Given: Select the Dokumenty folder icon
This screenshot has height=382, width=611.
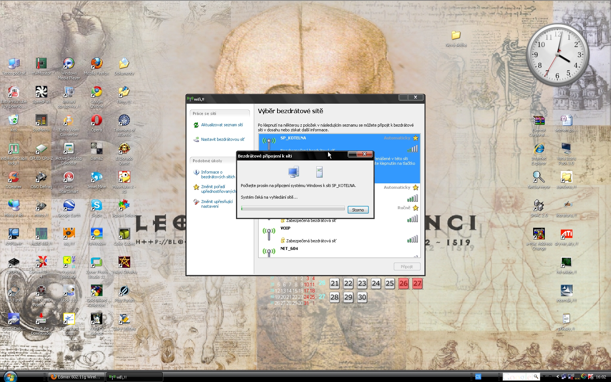Looking at the screenshot, I should coord(124,66).
